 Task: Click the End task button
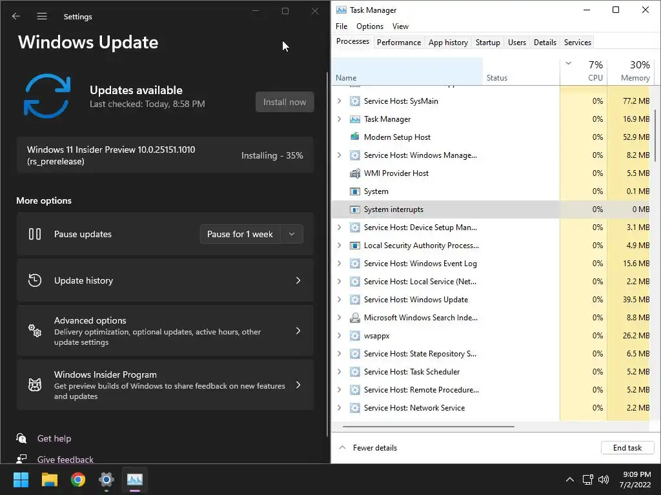[x=627, y=448]
